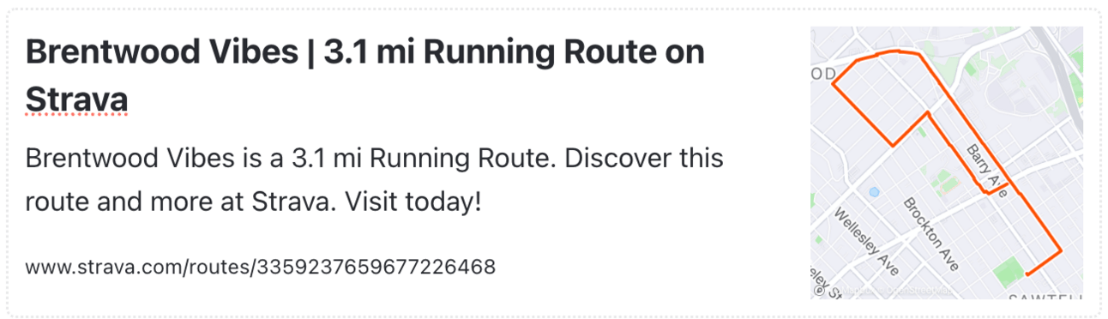The height and width of the screenshot is (319, 1108).
Task: Click the route's curved top segment
Action: click(888, 54)
